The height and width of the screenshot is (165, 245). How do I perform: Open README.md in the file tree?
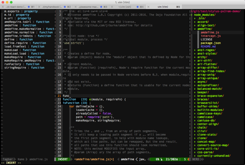tap(209, 47)
